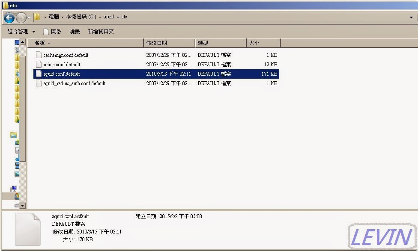The width and height of the screenshot is (418, 251).
Task: Sort by the 名稱 column header
Action: point(85,43)
